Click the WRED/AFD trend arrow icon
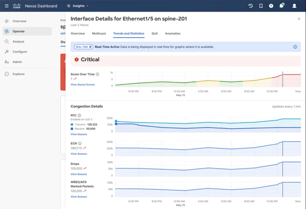Screen dimensions: 306x209 [x=85, y=191]
